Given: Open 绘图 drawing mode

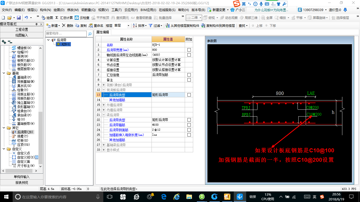Looking at the screenshot, I should click(47, 18).
